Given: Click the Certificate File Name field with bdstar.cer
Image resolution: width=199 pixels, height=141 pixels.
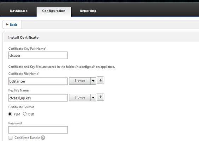Looking at the screenshot, I should (x=38, y=81).
